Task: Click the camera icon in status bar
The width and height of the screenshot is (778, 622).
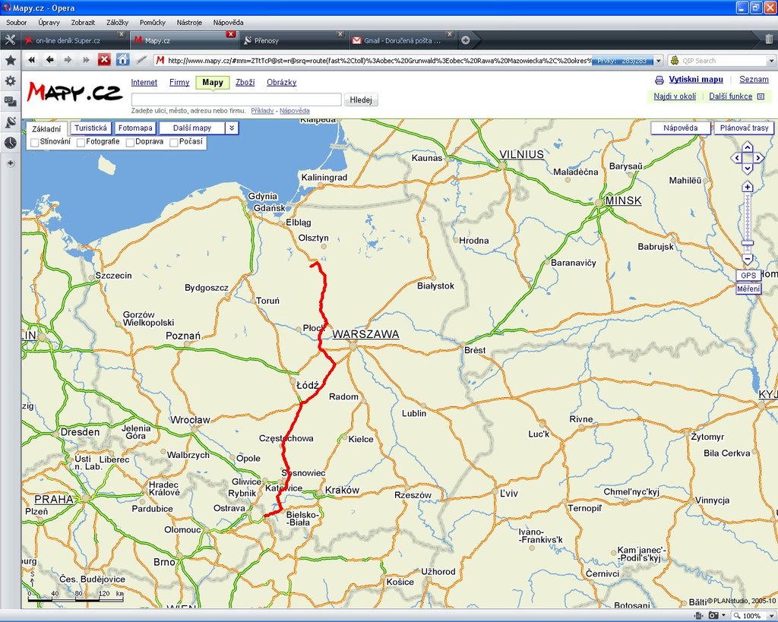Action: click(x=713, y=616)
